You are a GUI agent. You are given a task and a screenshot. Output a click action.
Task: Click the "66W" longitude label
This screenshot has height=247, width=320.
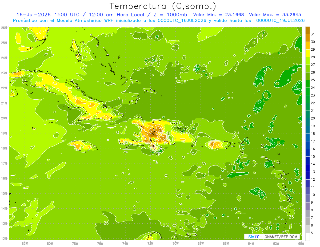pyautogui.click(x=226, y=243)
